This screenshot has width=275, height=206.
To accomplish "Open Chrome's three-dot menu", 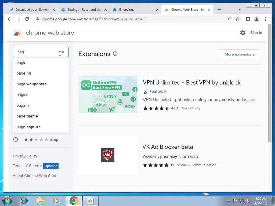I will coord(265,19).
